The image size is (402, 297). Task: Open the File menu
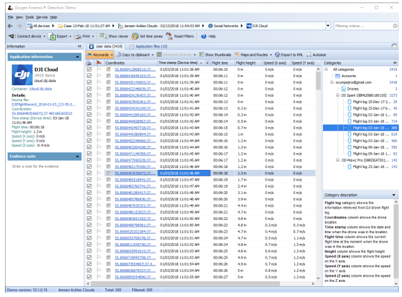[11, 17]
